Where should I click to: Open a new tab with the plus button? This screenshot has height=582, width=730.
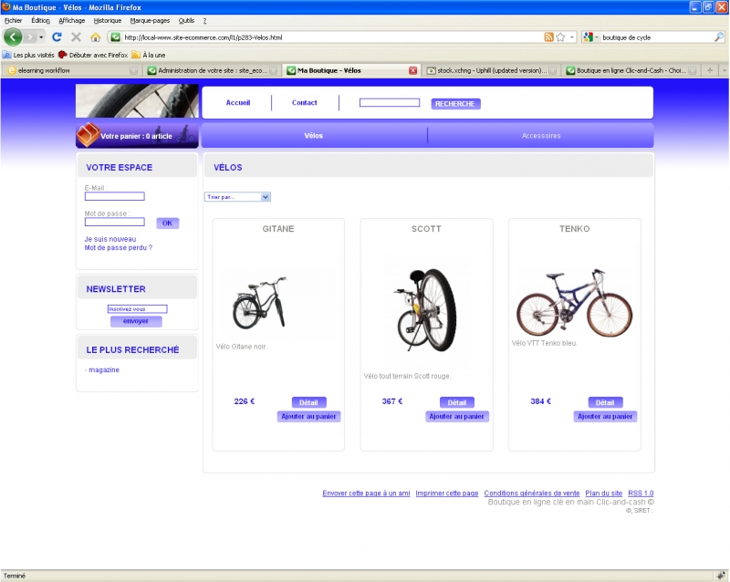click(710, 70)
